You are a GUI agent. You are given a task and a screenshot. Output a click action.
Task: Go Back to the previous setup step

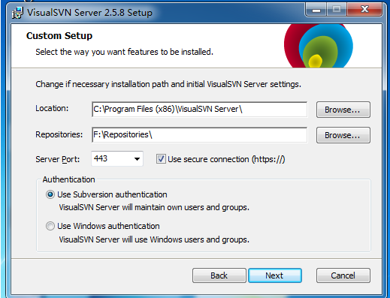[219, 275]
